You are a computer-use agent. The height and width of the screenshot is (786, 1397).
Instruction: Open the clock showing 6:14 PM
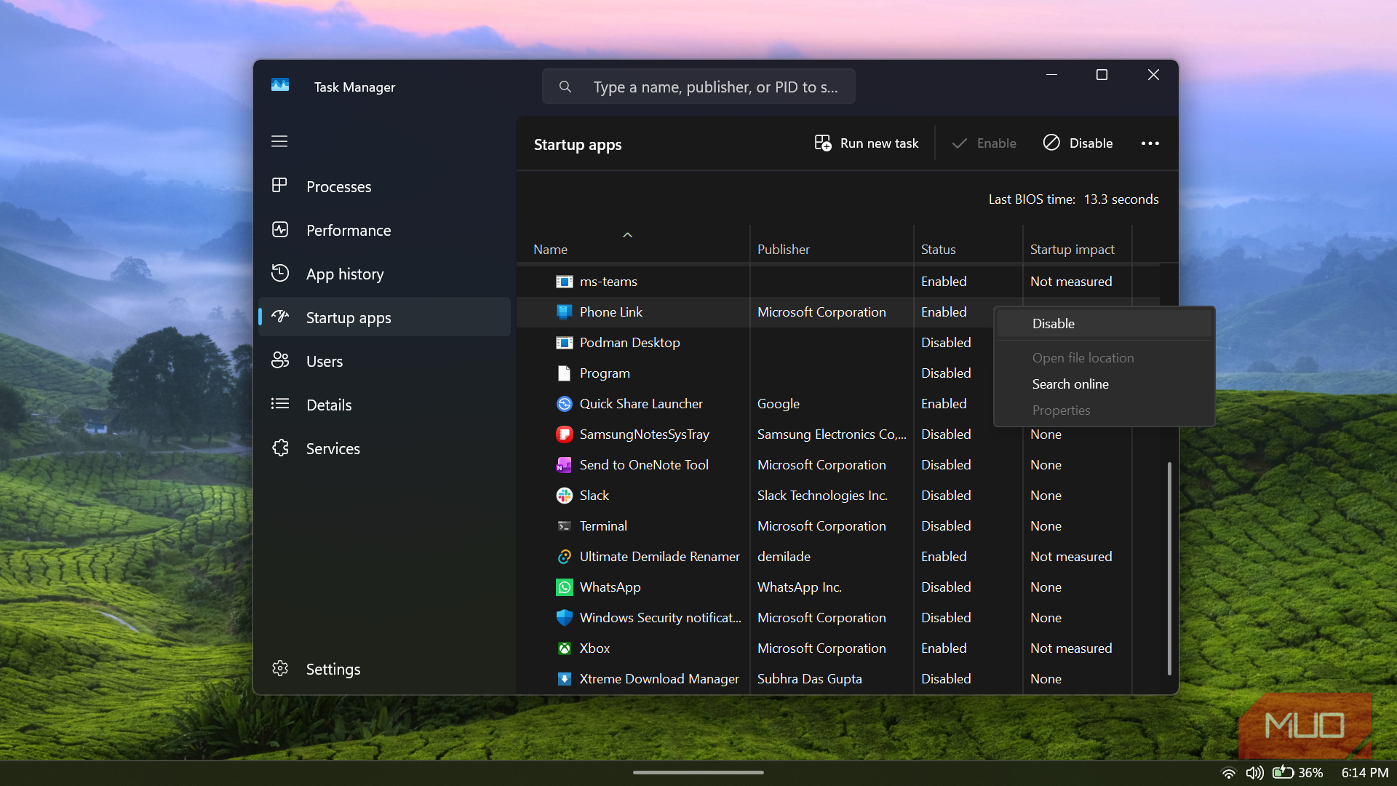click(1365, 773)
